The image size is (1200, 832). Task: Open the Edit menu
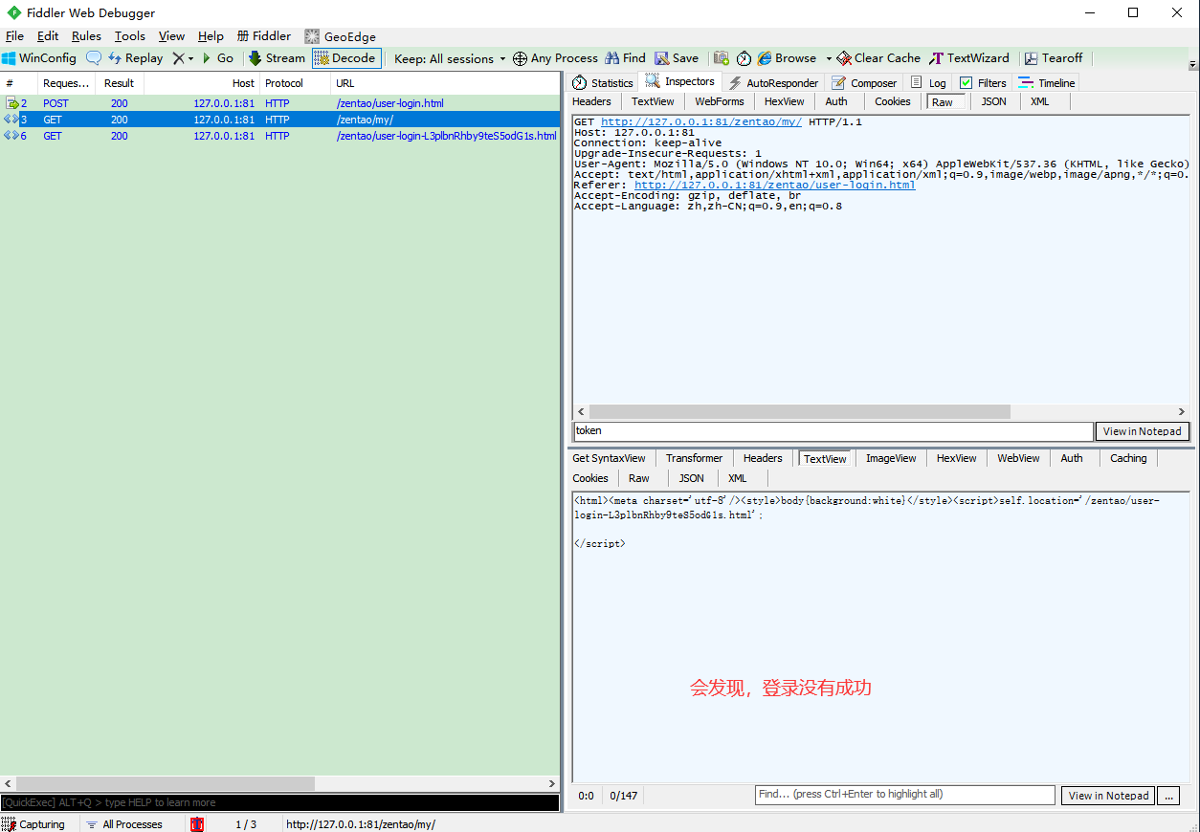(x=48, y=36)
